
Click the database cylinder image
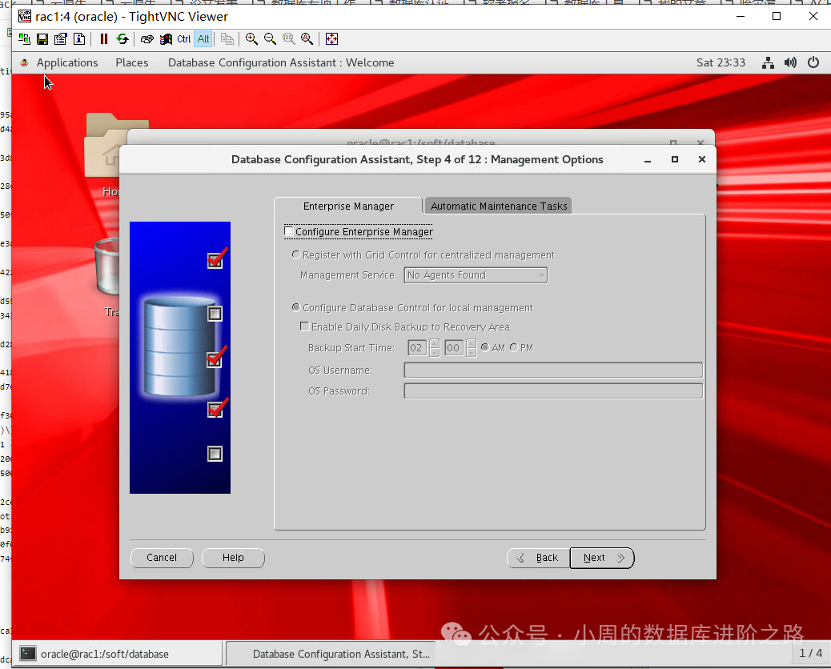coord(178,347)
